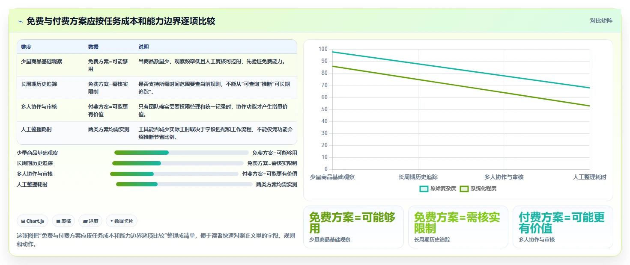Click the main title heading text
630x265 pixels.
click(121, 21)
